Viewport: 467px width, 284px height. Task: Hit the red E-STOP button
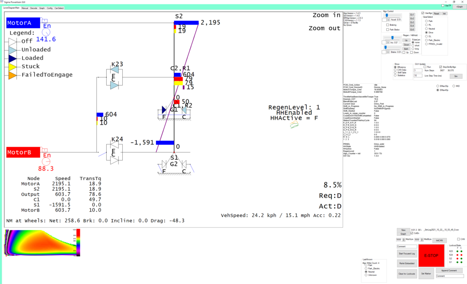coord(431,255)
